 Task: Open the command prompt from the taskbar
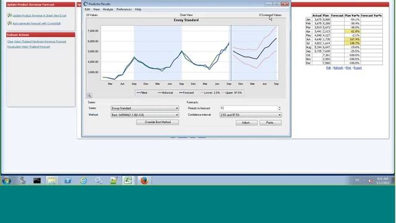point(37,180)
